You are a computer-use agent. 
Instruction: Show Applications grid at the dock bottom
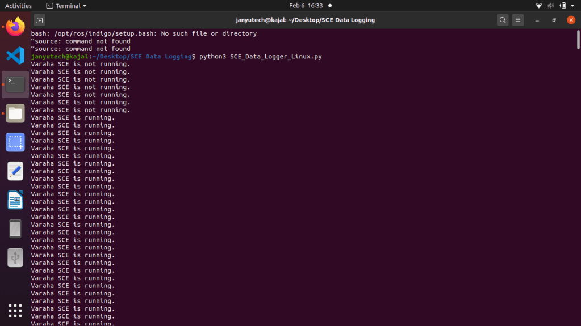(x=15, y=310)
